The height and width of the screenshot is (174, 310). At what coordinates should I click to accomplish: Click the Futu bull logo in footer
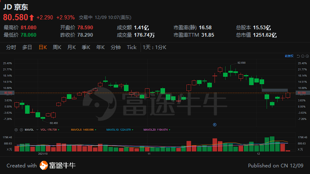[44, 165]
